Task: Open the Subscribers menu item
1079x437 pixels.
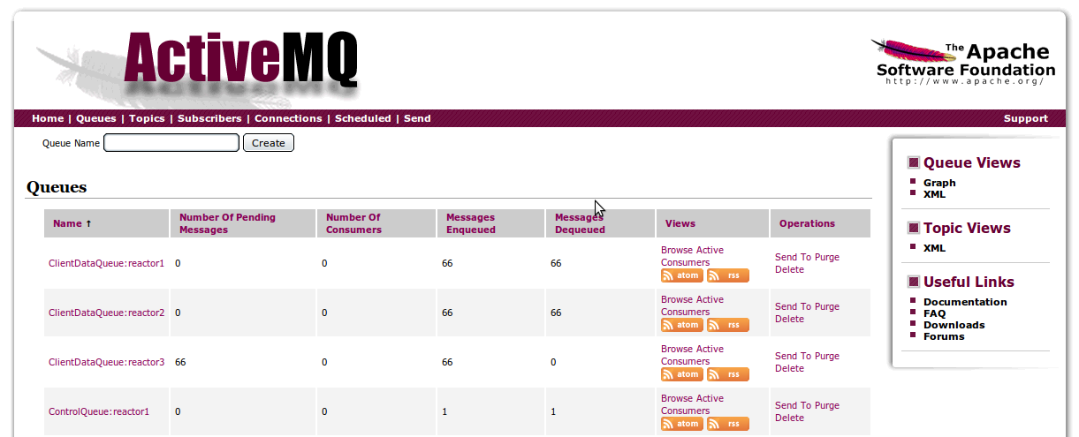Action: [x=209, y=118]
